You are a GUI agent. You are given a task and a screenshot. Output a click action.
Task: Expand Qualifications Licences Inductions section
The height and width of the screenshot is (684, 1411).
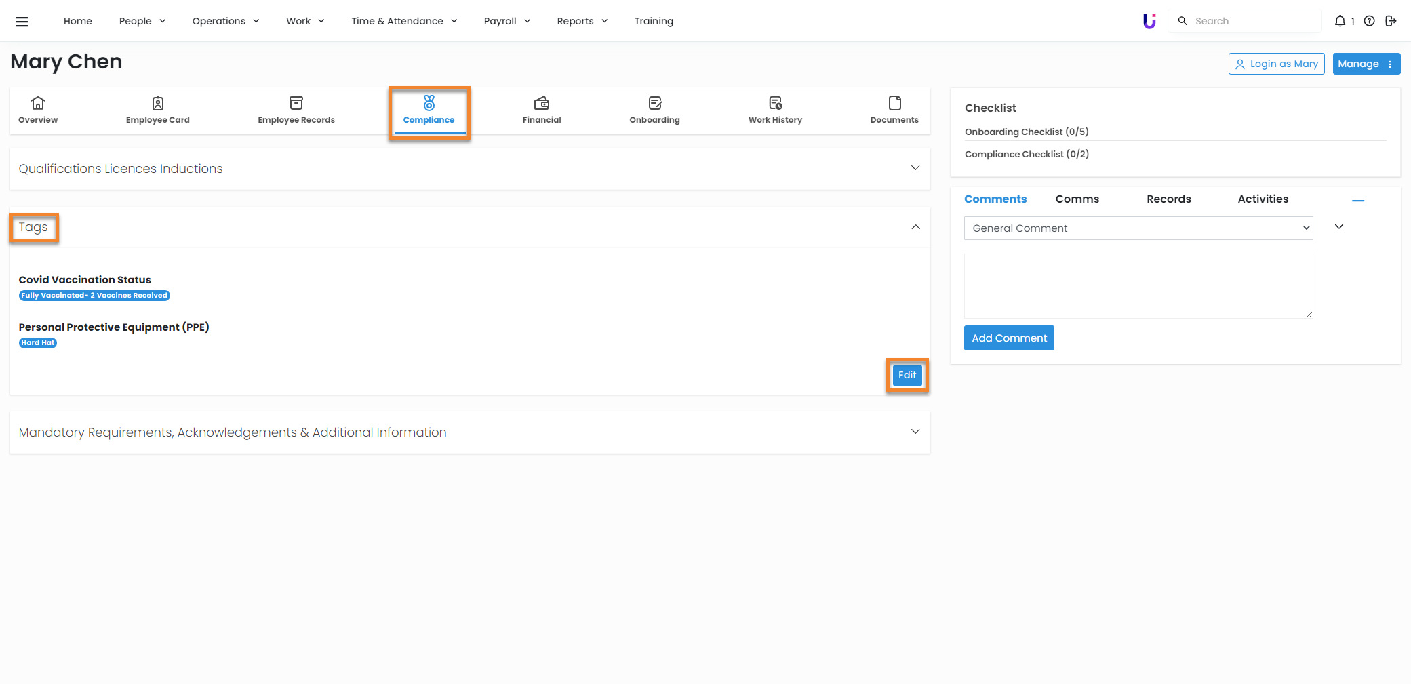pos(915,168)
